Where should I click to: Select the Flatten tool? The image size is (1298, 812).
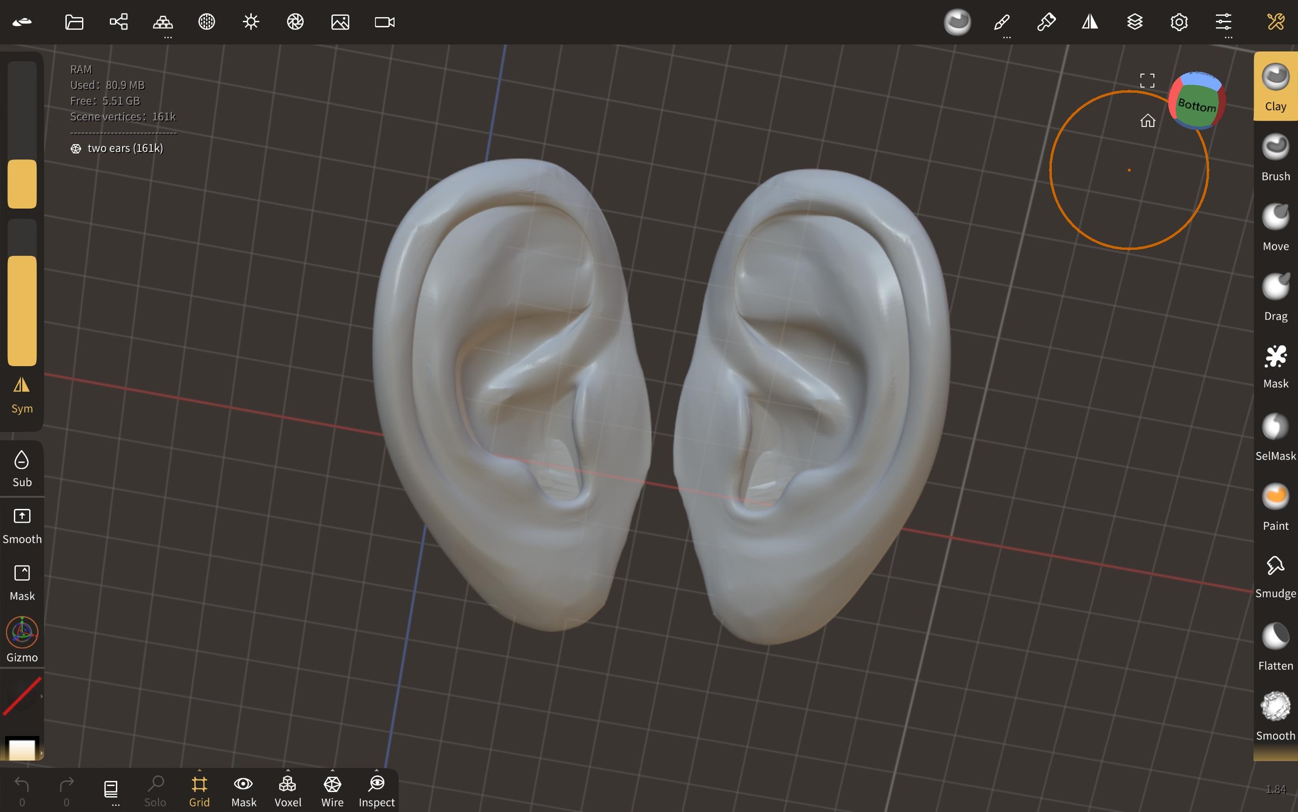tap(1275, 646)
